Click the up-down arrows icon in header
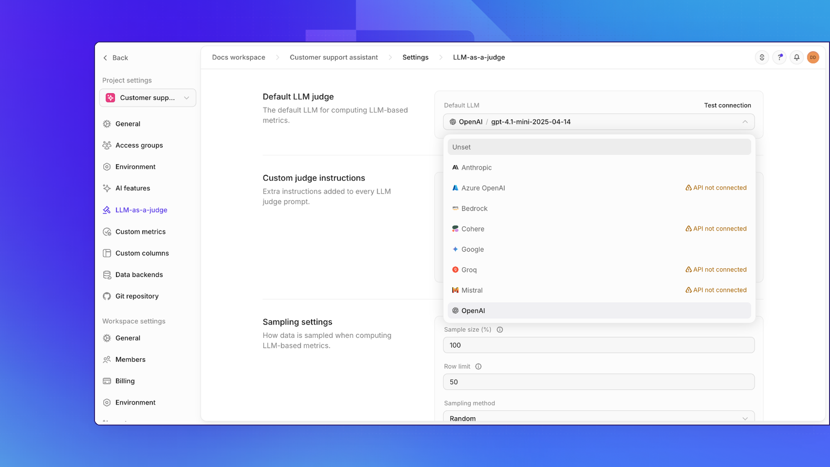Viewport: 830px width, 467px height. 762,58
